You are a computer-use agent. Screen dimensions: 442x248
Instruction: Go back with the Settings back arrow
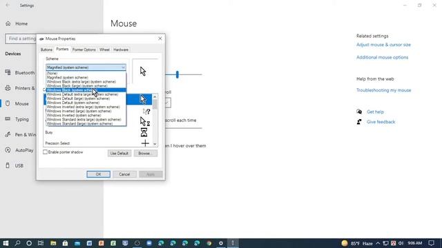click(x=8, y=6)
